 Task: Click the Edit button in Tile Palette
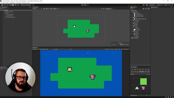(148, 74)
